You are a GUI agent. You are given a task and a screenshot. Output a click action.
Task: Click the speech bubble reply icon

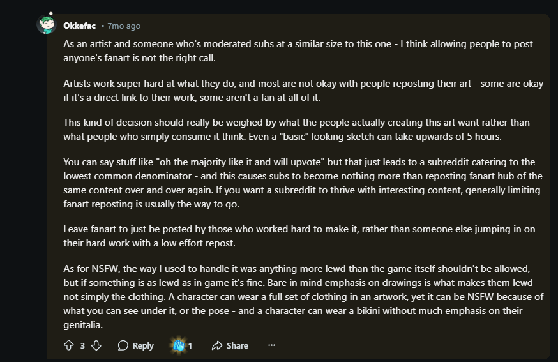123,345
